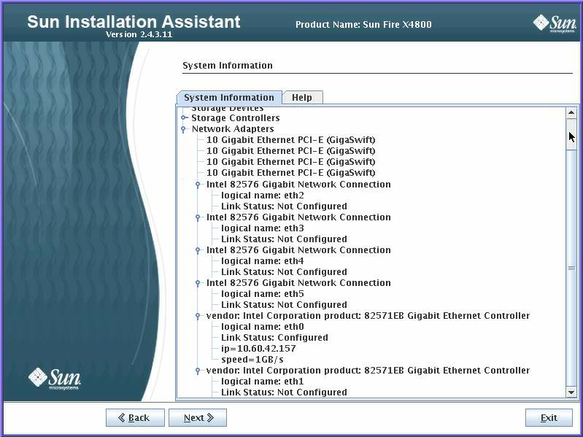This screenshot has height=437, width=583.
Task: Select Link Status row under eth5
Action: (284, 305)
